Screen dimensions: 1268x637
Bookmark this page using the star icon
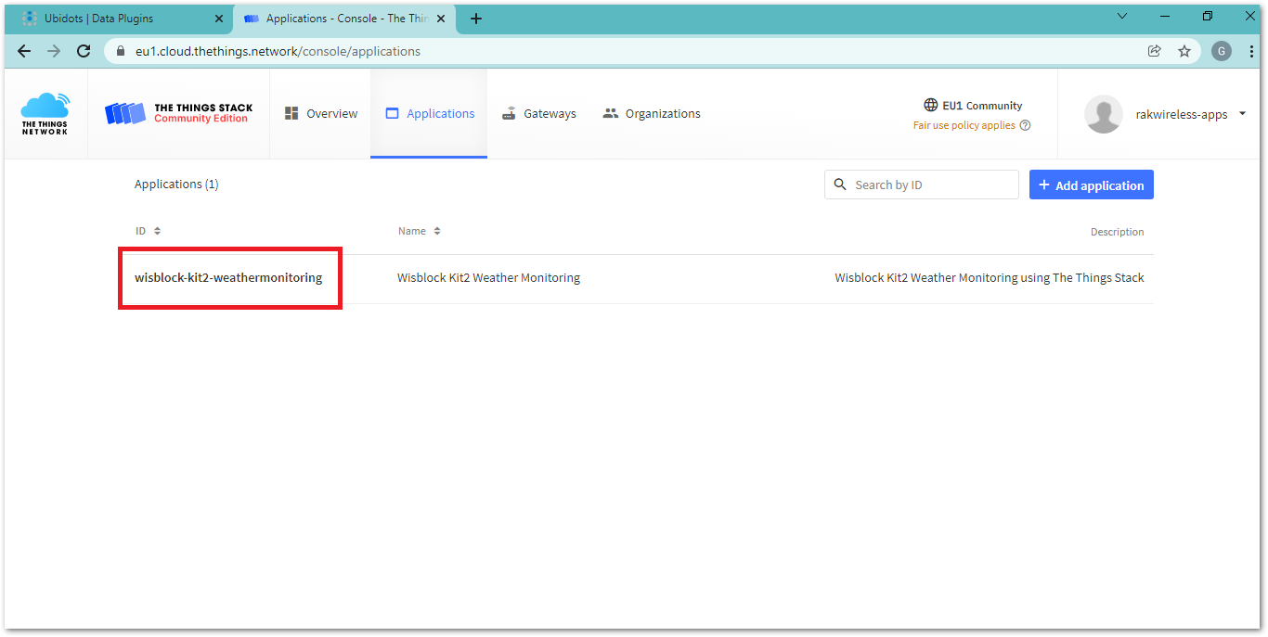click(1184, 51)
